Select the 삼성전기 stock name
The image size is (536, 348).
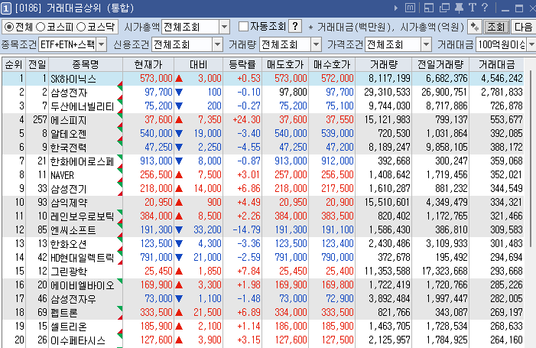(68, 189)
